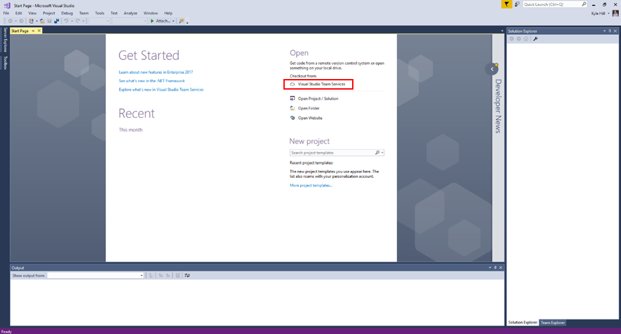
Task: Click the Redo toolbar icon
Action: coord(78,21)
